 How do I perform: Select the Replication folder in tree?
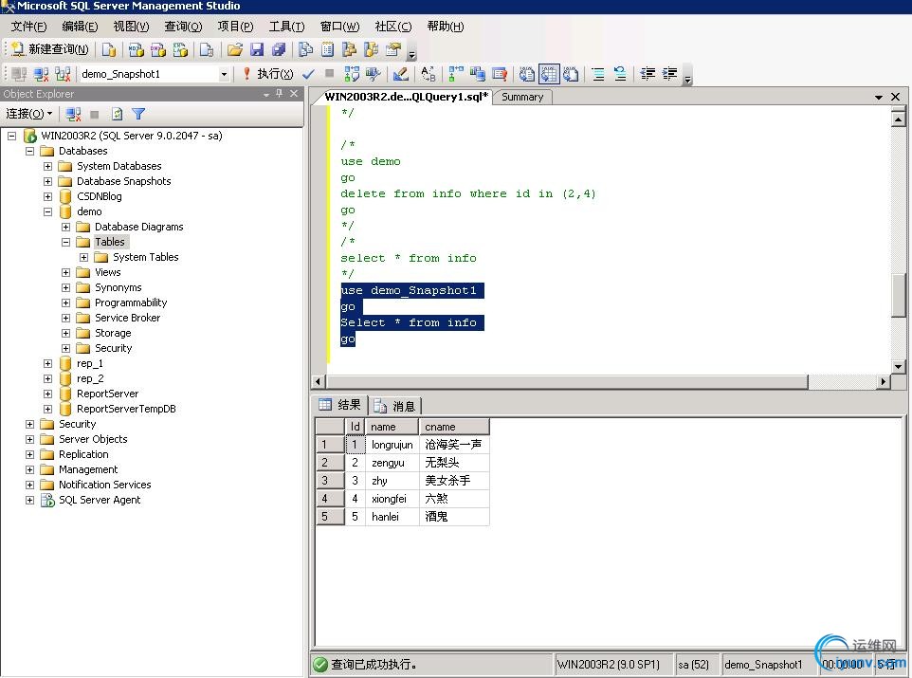(x=83, y=454)
